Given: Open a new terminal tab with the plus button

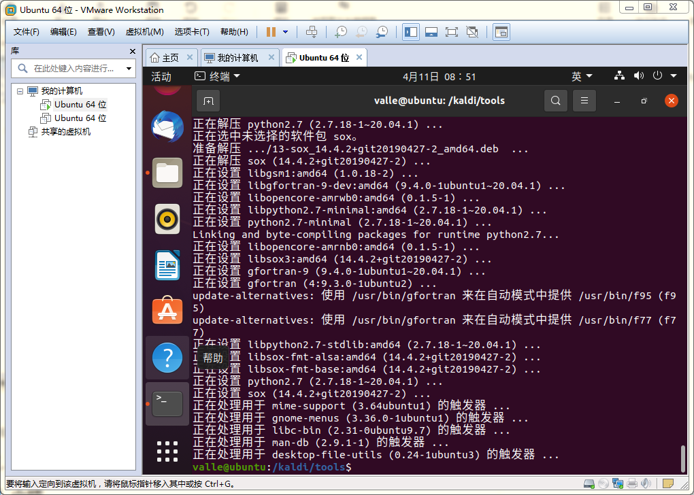Looking at the screenshot, I should click(x=208, y=101).
